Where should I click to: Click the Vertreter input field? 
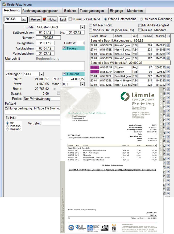tap(51, 124)
